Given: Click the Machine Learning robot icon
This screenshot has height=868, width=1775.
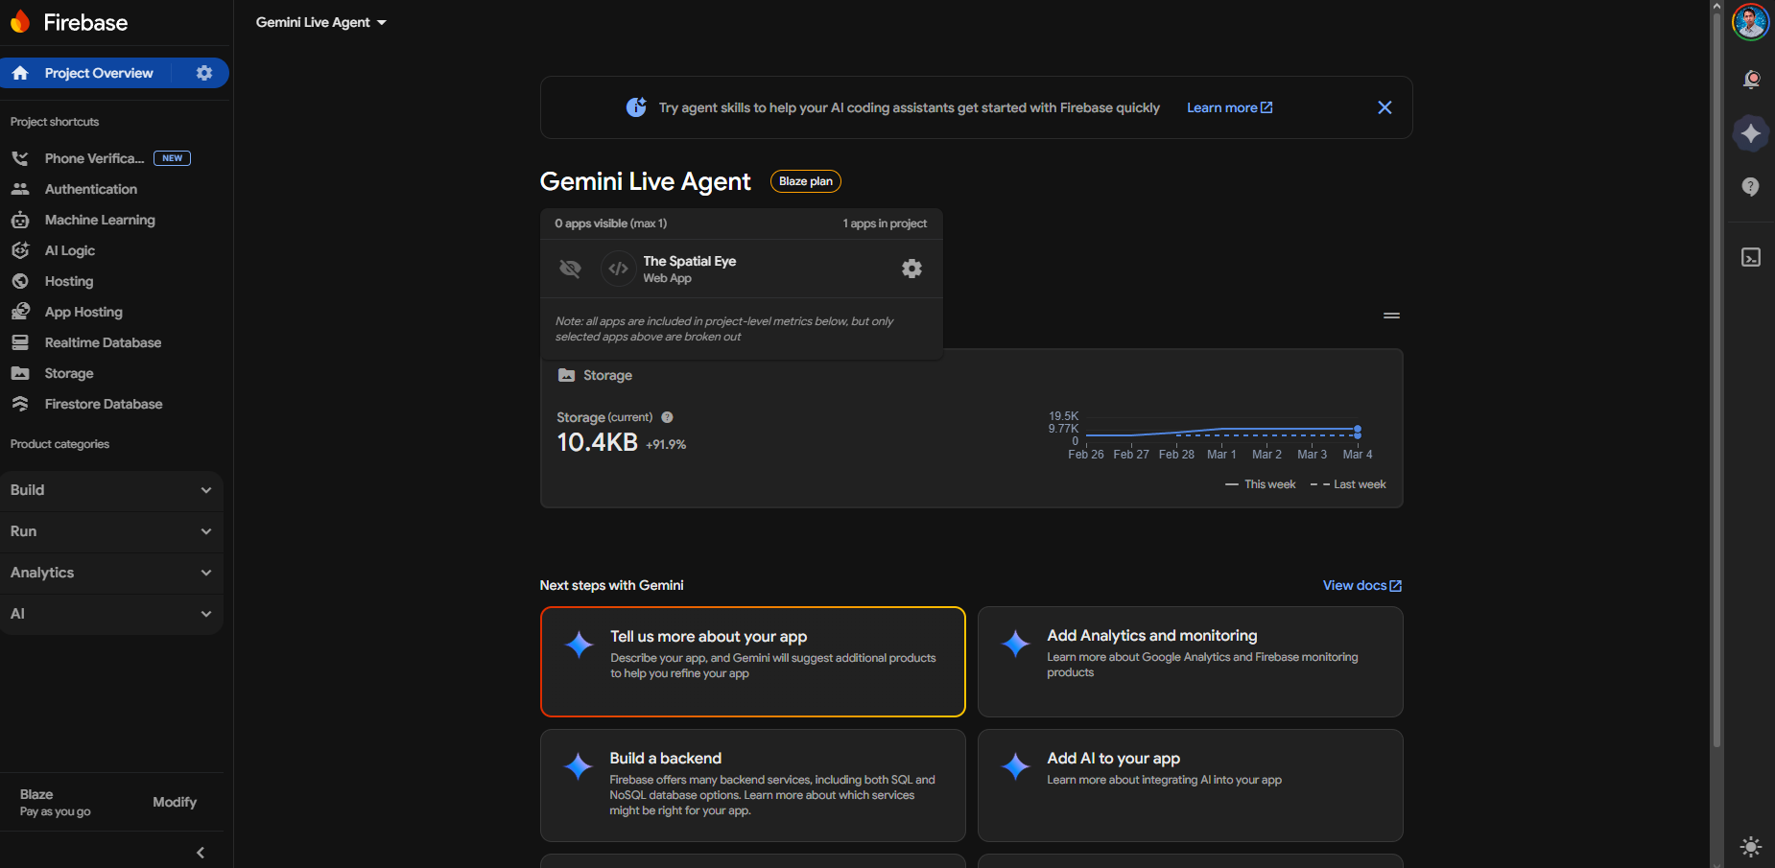Looking at the screenshot, I should (20, 220).
